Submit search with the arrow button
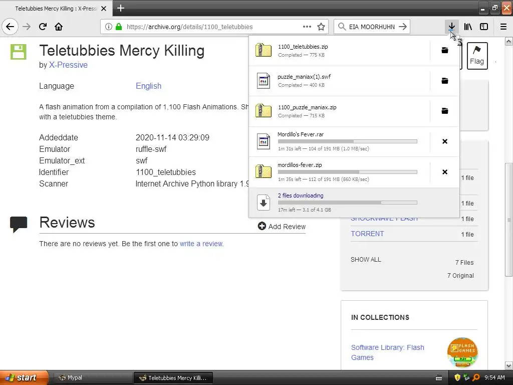This screenshot has height=385, width=513. [403, 27]
